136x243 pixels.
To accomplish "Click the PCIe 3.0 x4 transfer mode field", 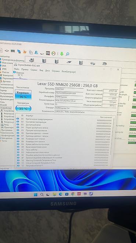I will click(69, 101).
